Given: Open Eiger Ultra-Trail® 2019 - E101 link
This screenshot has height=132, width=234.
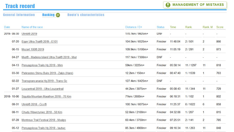Looking at the screenshot, I should [x=39, y=42].
